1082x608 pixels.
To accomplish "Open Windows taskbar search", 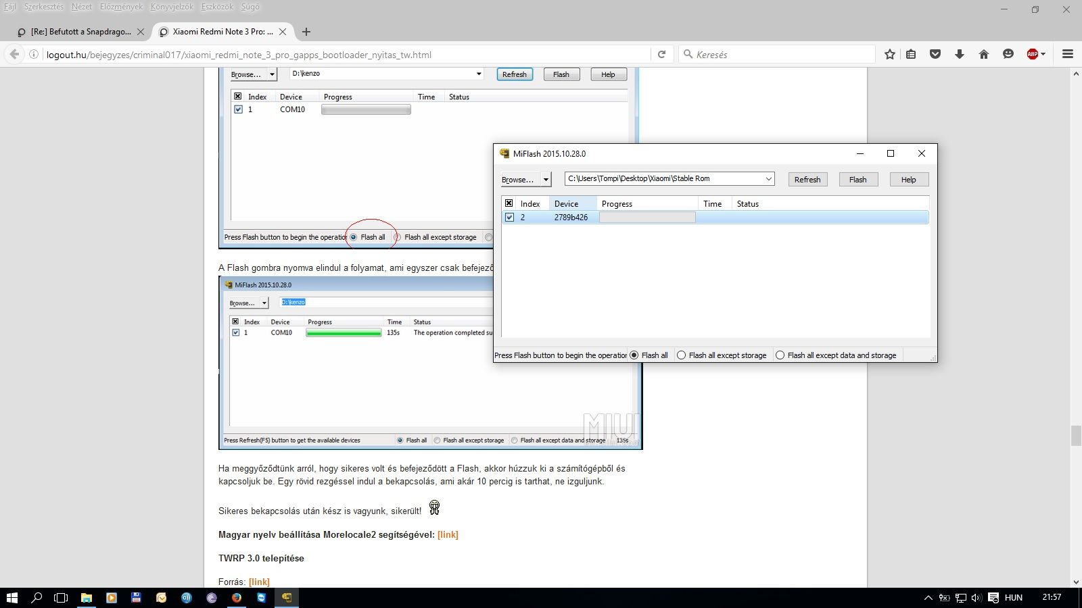I will pyautogui.click(x=37, y=598).
